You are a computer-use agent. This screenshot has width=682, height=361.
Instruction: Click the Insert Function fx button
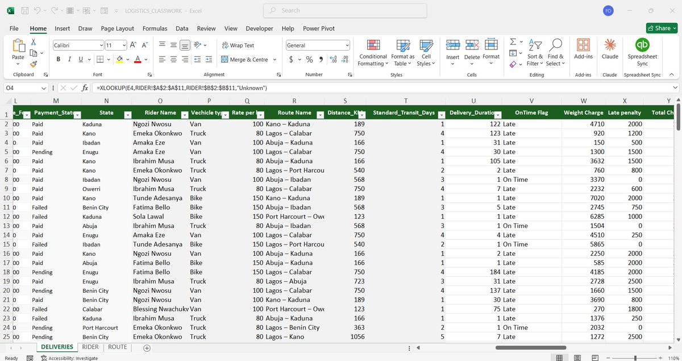(x=85, y=88)
